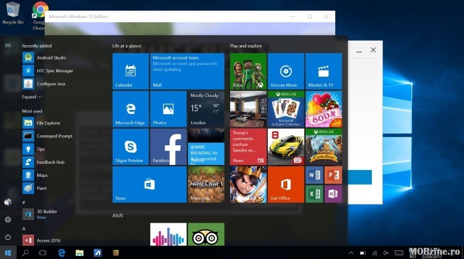Open the Minecraft block icon on taskbar

point(116,253)
